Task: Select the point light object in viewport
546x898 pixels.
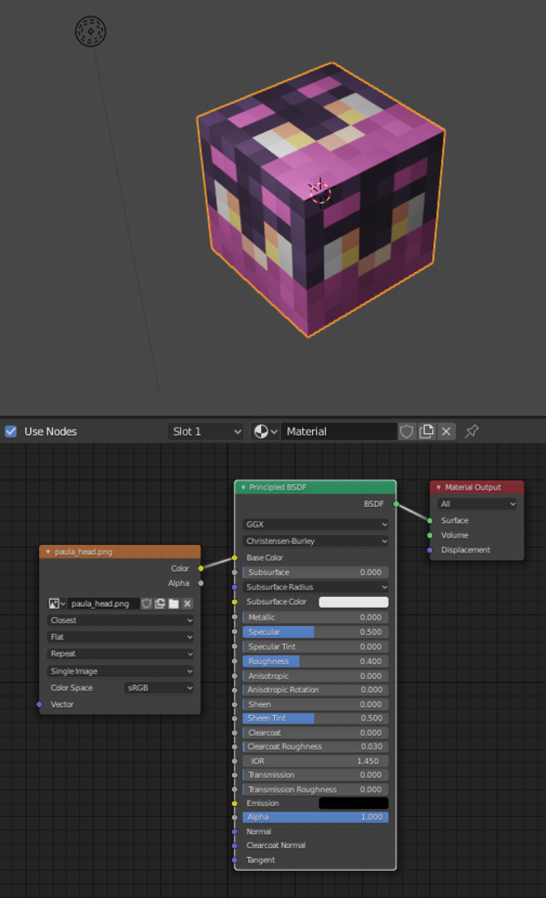Action: coord(90,32)
